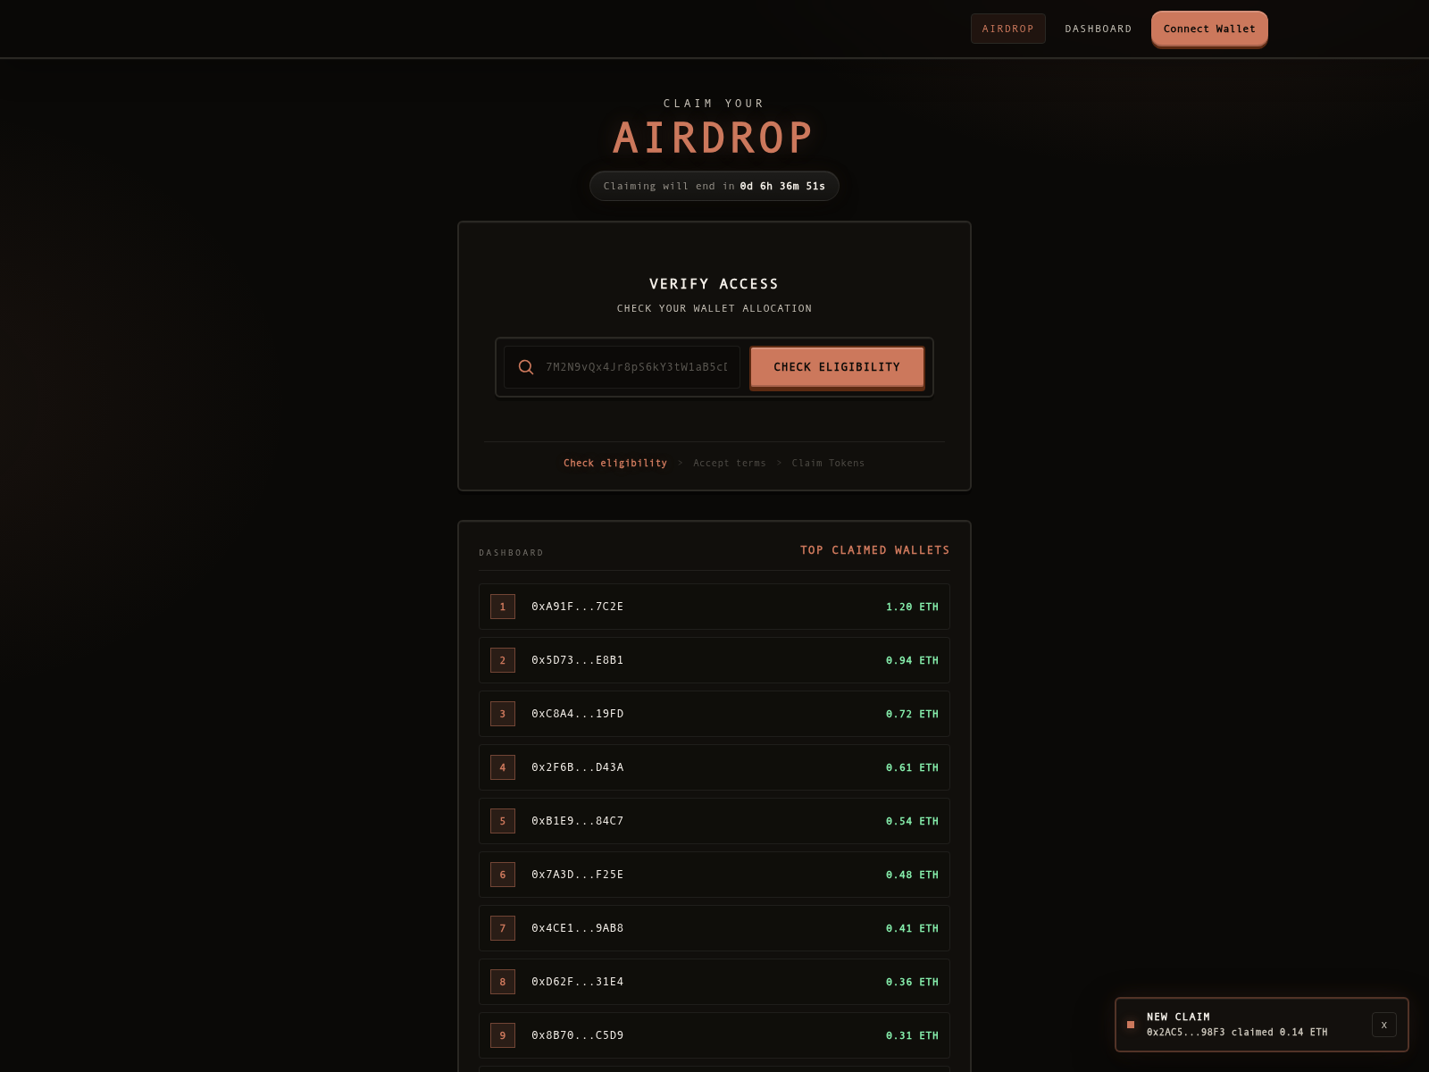Click the countdown timer pill
1429x1072 pixels.
point(714,186)
